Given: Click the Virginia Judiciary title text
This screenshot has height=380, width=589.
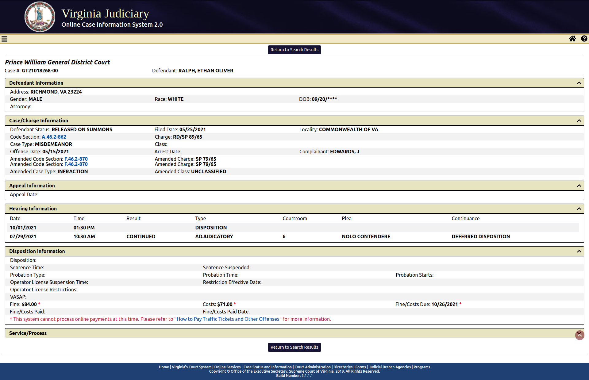Looking at the screenshot, I should click(x=105, y=13).
